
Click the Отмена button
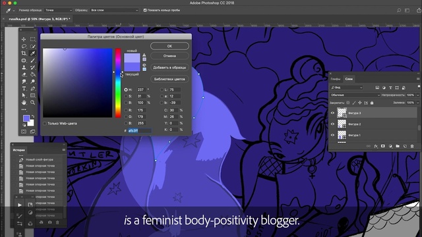pyautogui.click(x=169, y=56)
